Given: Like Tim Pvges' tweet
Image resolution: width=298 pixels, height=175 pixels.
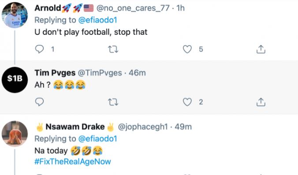Looking at the screenshot, I should [x=187, y=102].
